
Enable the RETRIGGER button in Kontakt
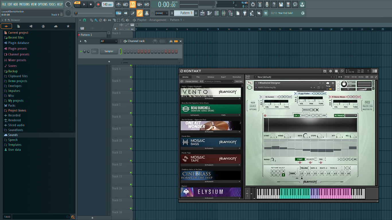(x=339, y=115)
